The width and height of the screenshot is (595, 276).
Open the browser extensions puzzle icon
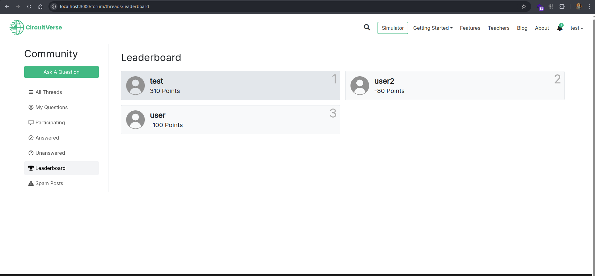point(562,7)
